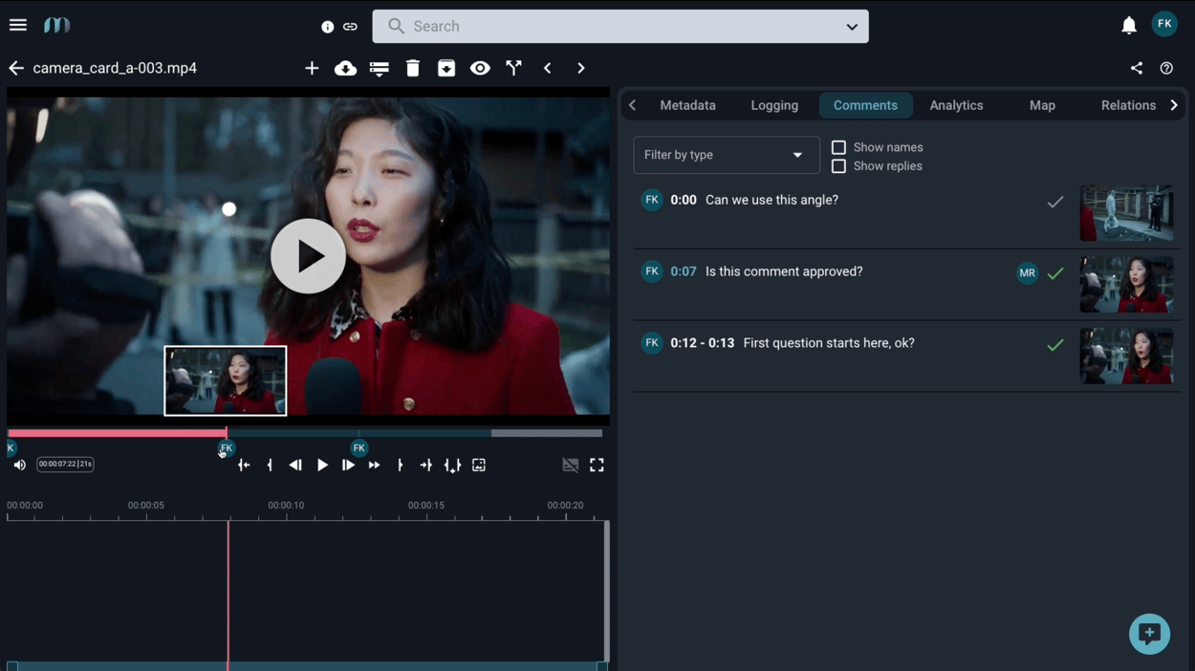The width and height of the screenshot is (1195, 671).
Task: Expand the search bar dropdown arrow
Action: coord(851,27)
